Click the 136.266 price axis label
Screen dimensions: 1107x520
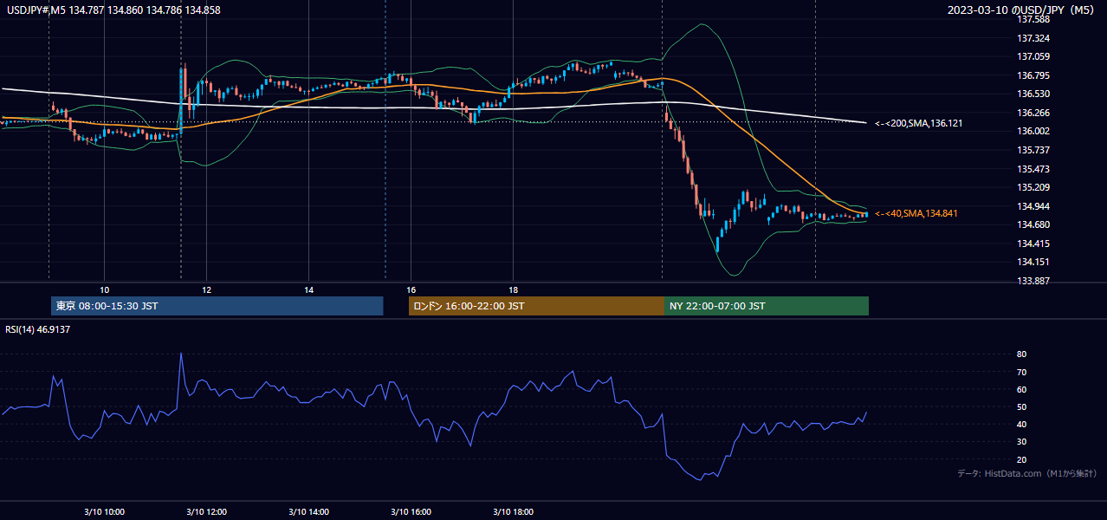tap(1034, 113)
